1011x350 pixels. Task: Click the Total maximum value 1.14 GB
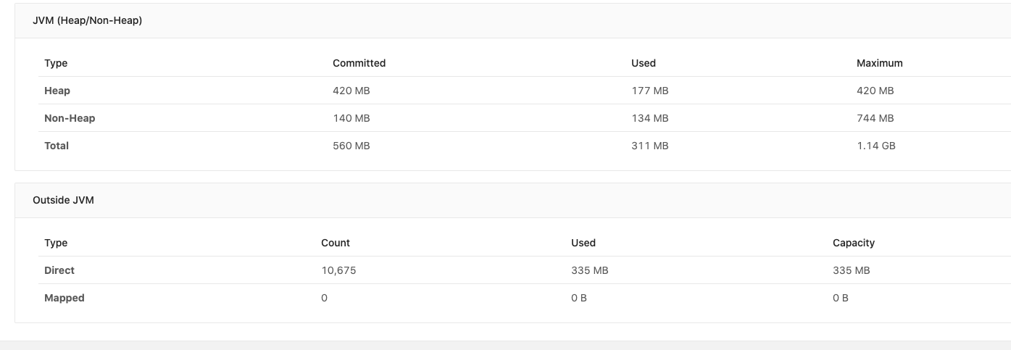tap(875, 146)
